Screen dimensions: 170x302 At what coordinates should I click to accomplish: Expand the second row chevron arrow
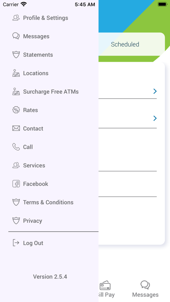tap(155, 118)
